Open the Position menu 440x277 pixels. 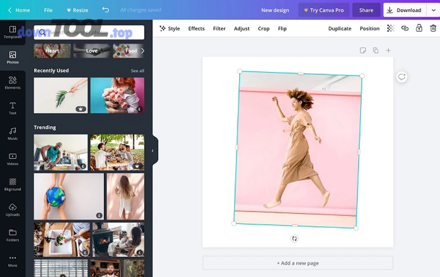pyautogui.click(x=370, y=28)
